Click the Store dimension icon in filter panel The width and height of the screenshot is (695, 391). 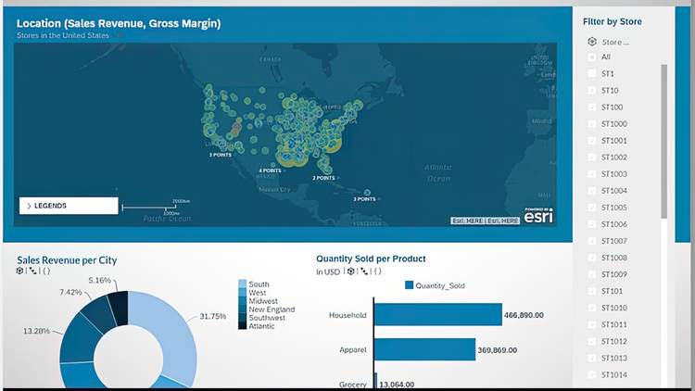coord(592,42)
